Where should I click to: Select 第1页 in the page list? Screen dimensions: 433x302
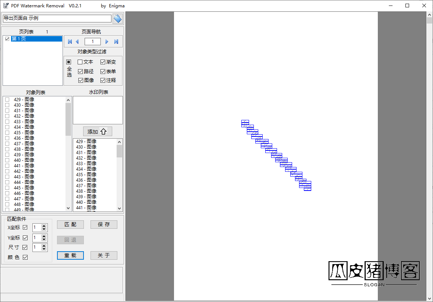coord(18,39)
